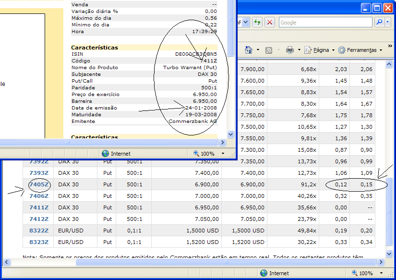Click the Internet zone globe in popup status bar

pyautogui.click(x=105, y=153)
